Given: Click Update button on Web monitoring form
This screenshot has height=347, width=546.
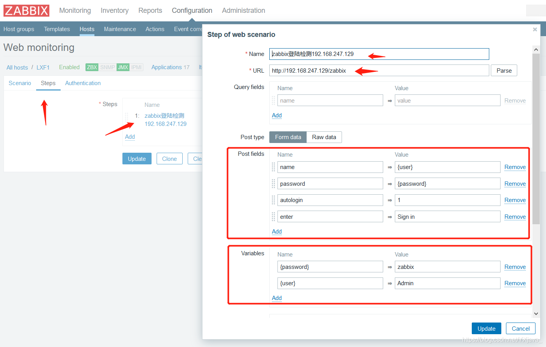Looking at the screenshot, I should [x=137, y=159].
